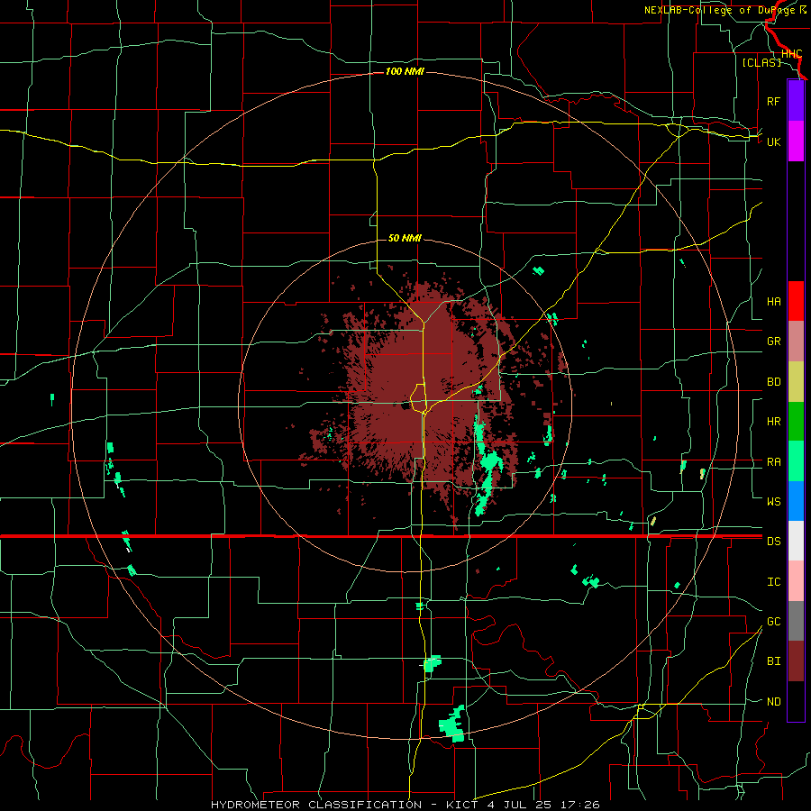This screenshot has width=811, height=811.
Task: Click the HHC product label
Action: click(x=791, y=54)
